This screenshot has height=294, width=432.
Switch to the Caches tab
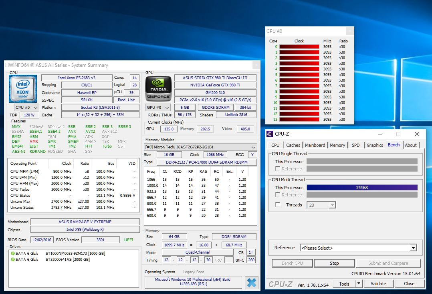click(x=293, y=145)
